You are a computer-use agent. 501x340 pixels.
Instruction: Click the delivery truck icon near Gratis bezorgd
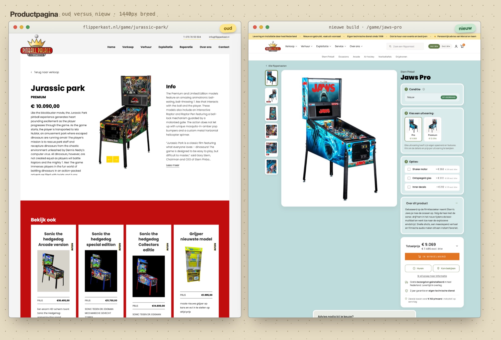pos(406,282)
